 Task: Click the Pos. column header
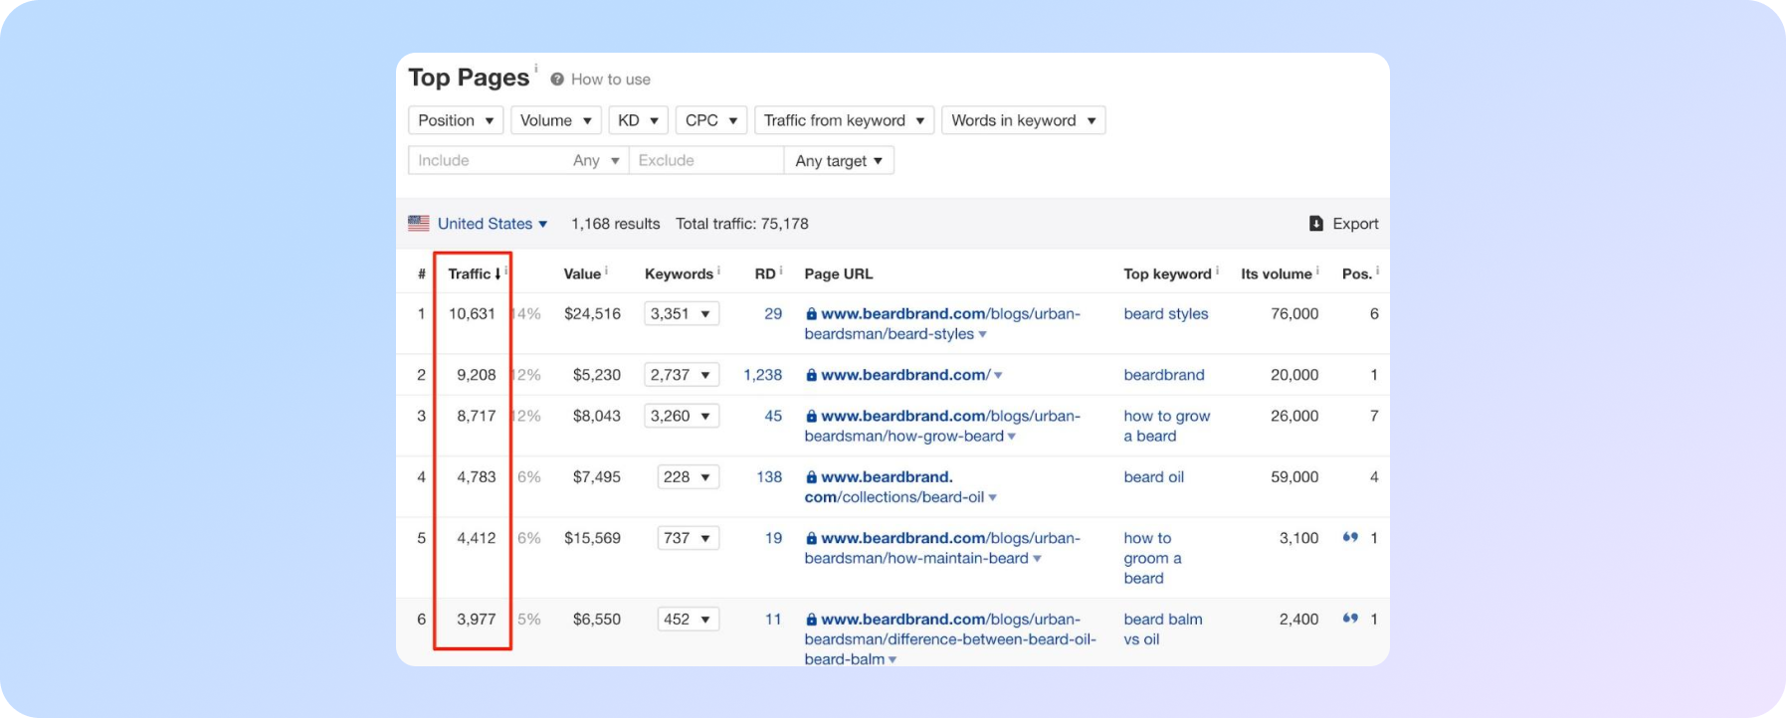click(1357, 273)
